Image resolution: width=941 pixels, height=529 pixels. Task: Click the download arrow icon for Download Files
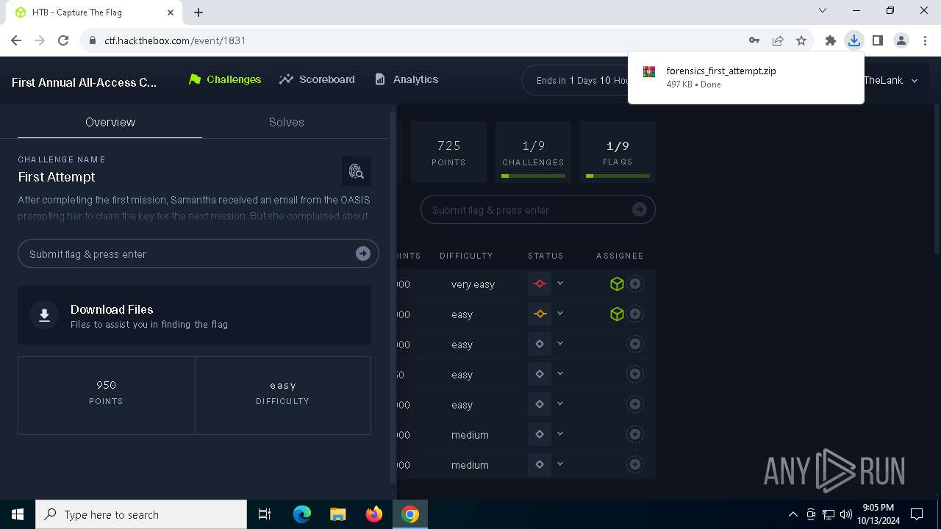pos(44,315)
